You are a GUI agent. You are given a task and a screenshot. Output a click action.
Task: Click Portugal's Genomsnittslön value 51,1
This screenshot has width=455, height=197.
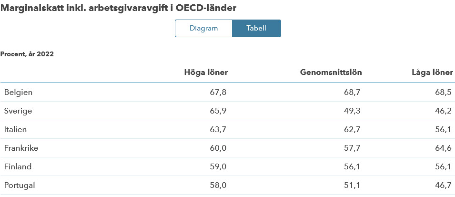point(353,185)
